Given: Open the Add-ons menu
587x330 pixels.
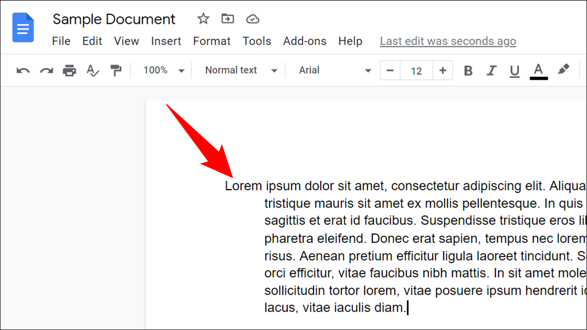Looking at the screenshot, I should pyautogui.click(x=305, y=41).
